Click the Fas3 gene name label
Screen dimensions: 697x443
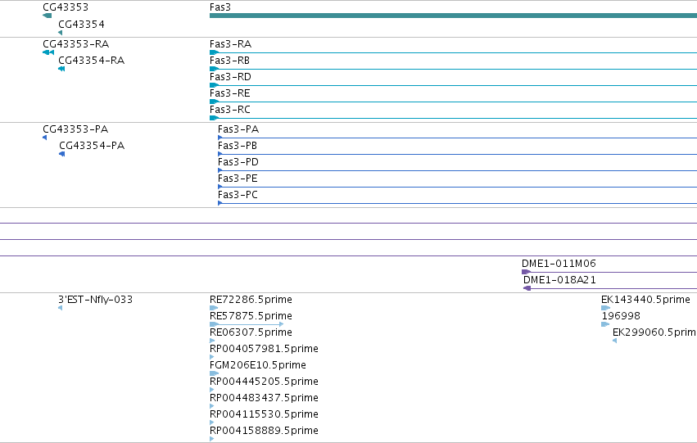[x=220, y=7]
